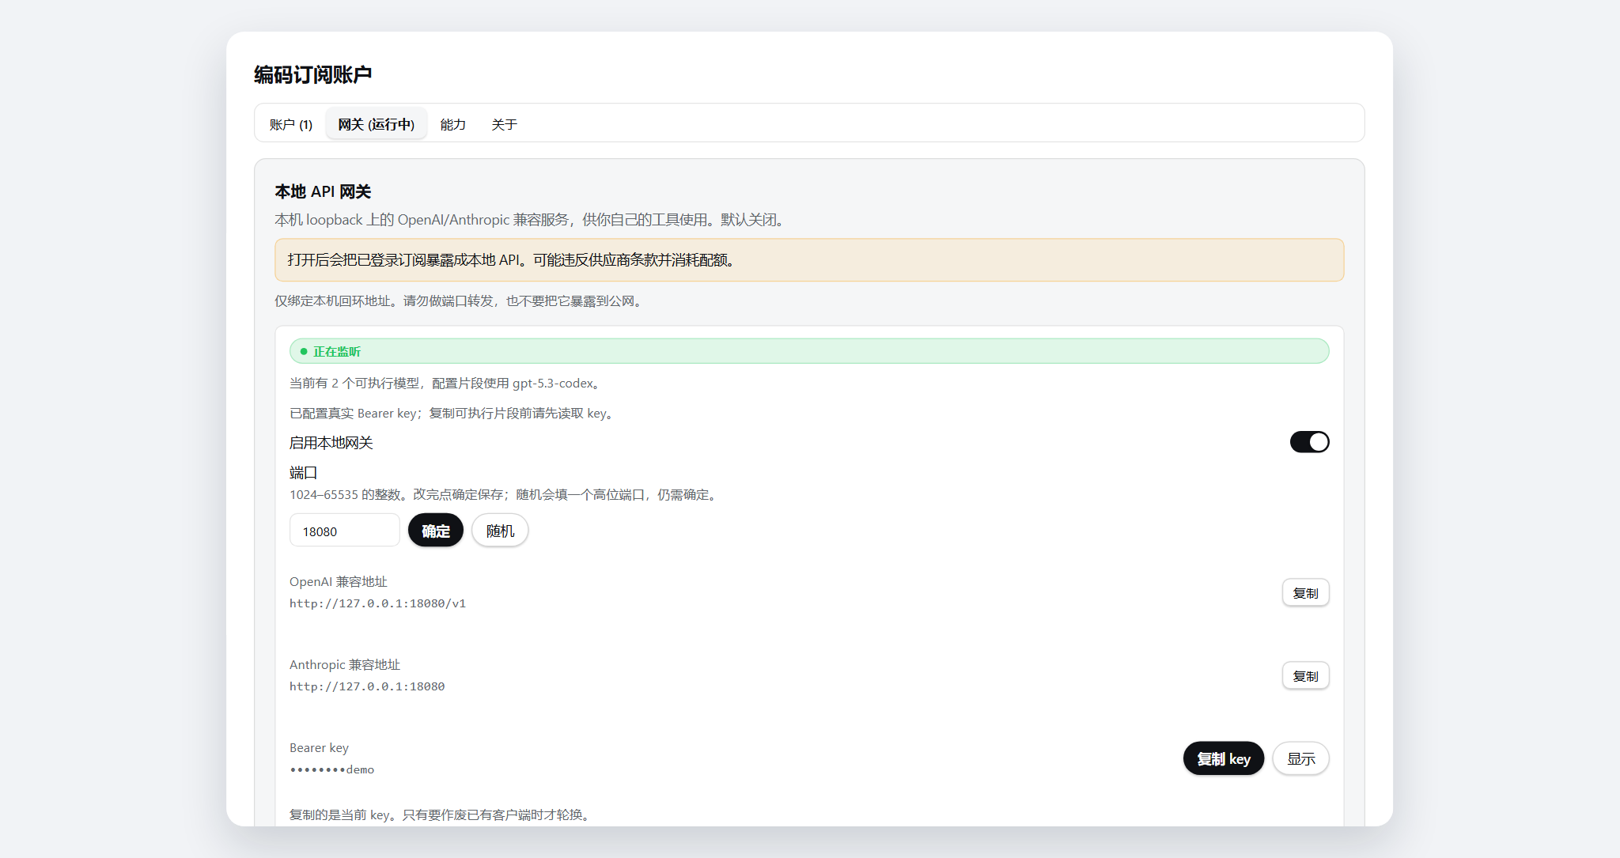Click the 复制的是当前 key rotation note
The height and width of the screenshot is (858, 1620).
coord(442,815)
